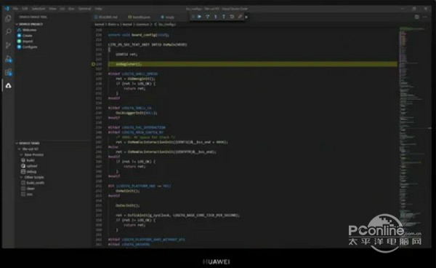Click Step Over in the debug toolbar
The height and width of the screenshot is (268, 436).
[x=207, y=17]
